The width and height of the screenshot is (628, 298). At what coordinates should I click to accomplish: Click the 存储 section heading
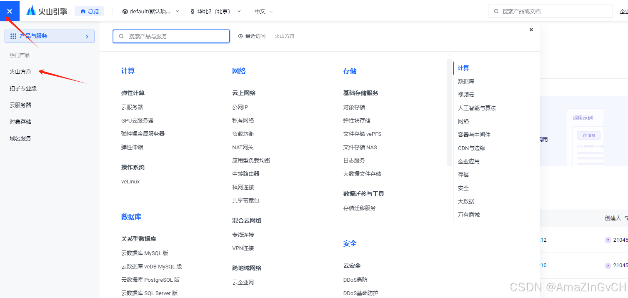pos(350,71)
